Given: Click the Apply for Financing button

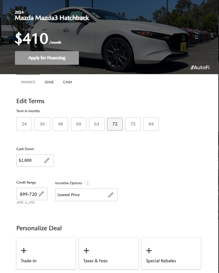Looking at the screenshot, I should (47, 58).
